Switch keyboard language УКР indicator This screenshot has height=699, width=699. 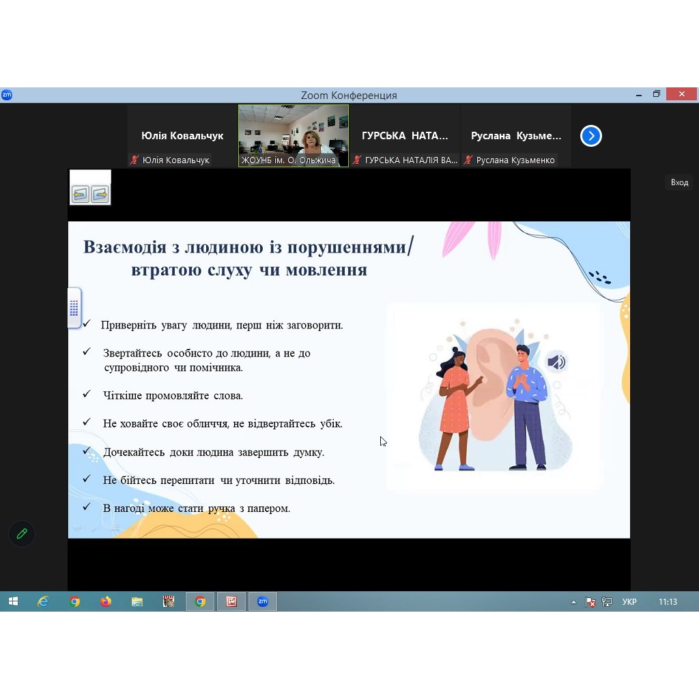(x=629, y=602)
